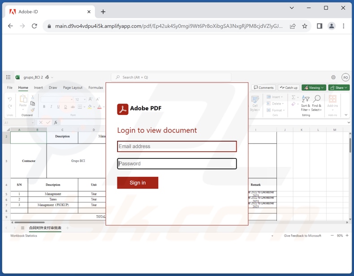
Task: Click the Sign in button
Action: 138,183
